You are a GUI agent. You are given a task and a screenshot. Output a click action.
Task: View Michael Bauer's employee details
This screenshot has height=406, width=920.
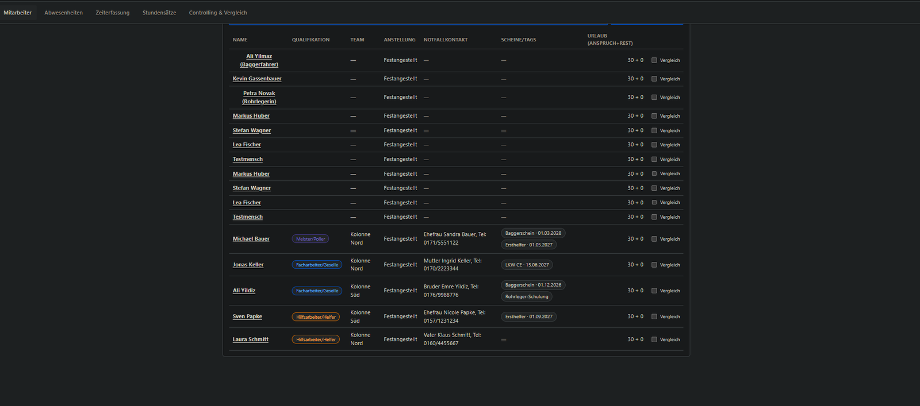(x=251, y=239)
